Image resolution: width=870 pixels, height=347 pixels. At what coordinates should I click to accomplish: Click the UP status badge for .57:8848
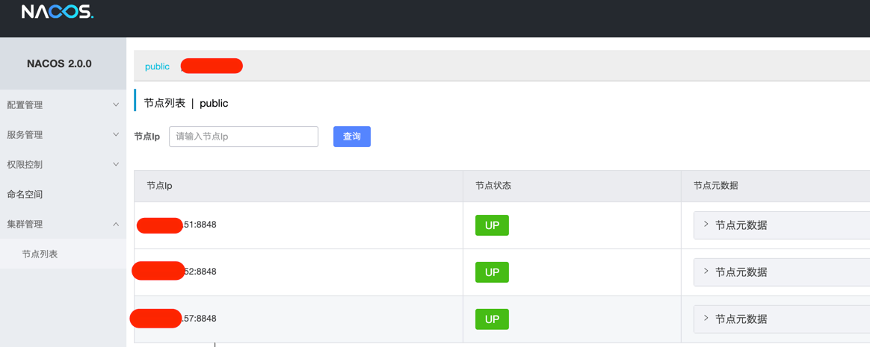point(492,319)
